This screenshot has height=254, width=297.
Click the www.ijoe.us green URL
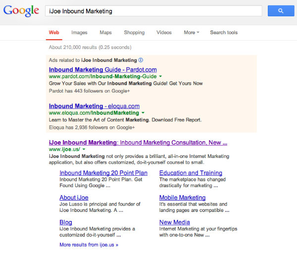click(64, 149)
